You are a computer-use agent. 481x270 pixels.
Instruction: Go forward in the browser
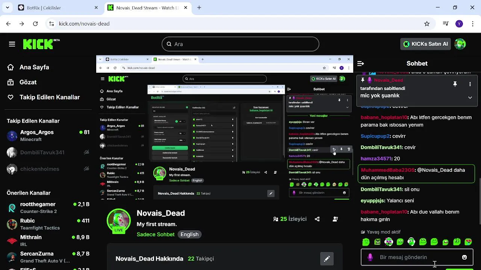pos(22,24)
